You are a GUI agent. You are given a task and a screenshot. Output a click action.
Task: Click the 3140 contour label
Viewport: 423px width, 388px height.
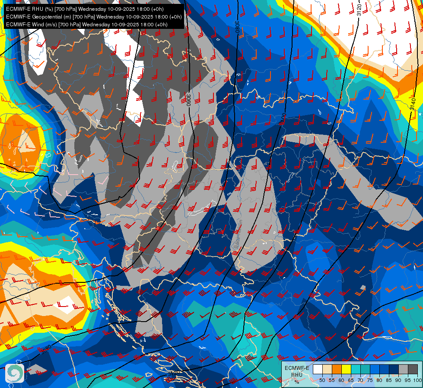tap(413, 104)
